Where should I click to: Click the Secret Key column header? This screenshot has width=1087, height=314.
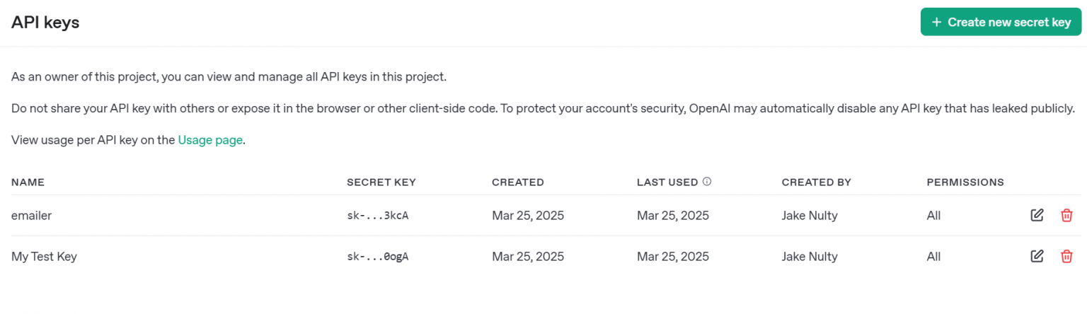[x=381, y=182]
